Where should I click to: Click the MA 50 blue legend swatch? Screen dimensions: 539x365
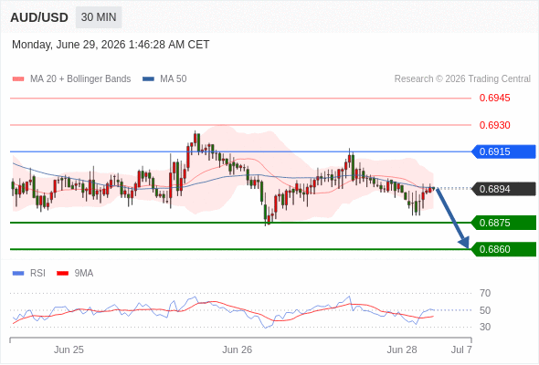click(148, 79)
